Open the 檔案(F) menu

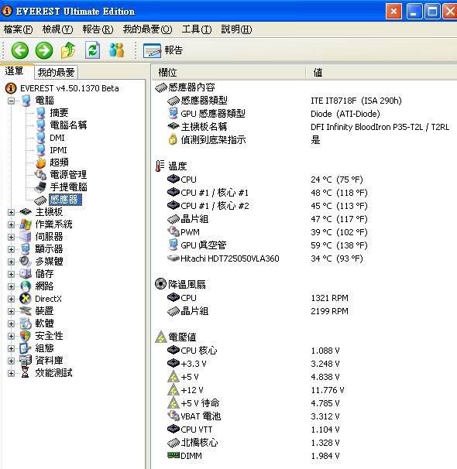tap(19, 29)
